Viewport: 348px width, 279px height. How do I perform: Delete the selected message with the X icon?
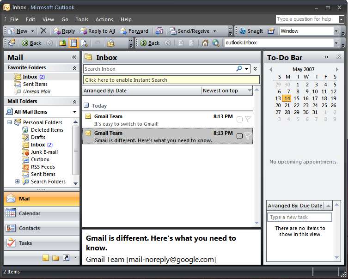(43, 31)
